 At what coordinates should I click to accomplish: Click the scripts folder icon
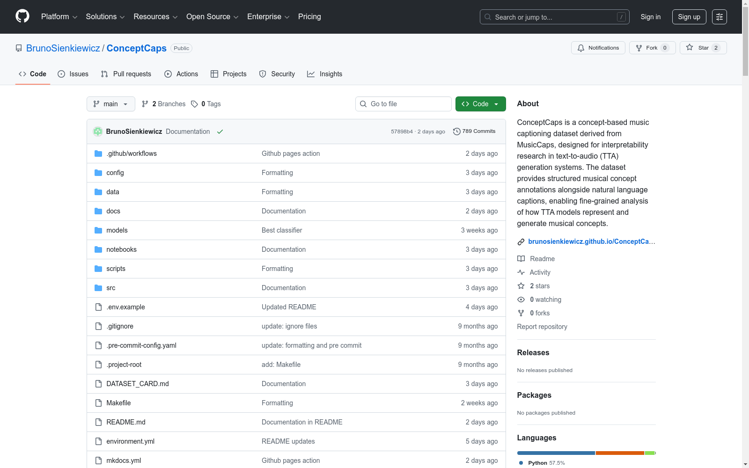point(98,269)
